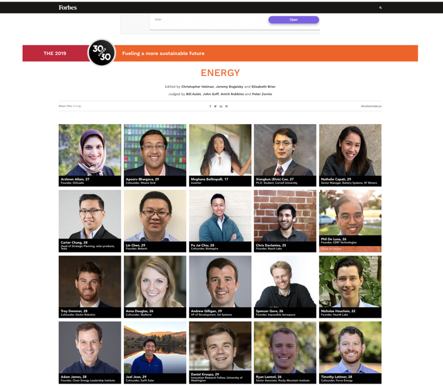Open Meghana Bollimpalli's profile tile
The width and height of the screenshot is (443, 386).
click(x=220, y=155)
